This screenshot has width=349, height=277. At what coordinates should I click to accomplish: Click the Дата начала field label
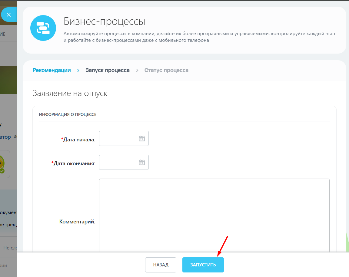pyautogui.click(x=79, y=140)
